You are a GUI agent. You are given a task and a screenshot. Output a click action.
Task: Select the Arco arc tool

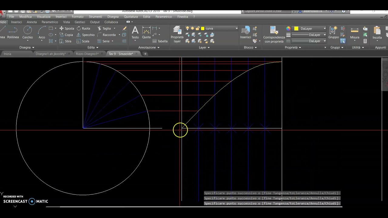pos(42,33)
